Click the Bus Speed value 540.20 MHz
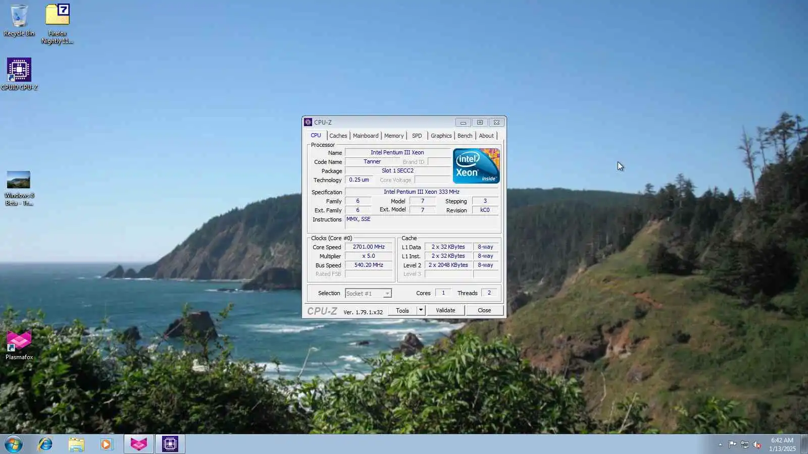The width and height of the screenshot is (808, 454). click(x=369, y=265)
